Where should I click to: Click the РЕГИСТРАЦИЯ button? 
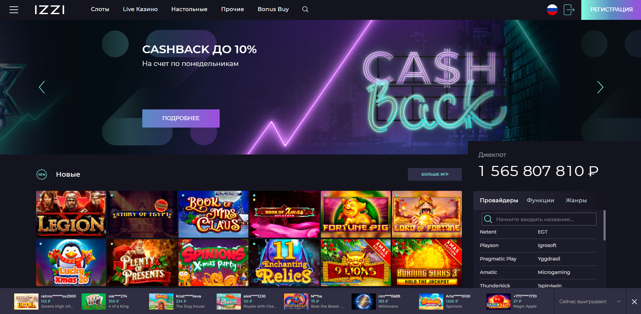611,10
